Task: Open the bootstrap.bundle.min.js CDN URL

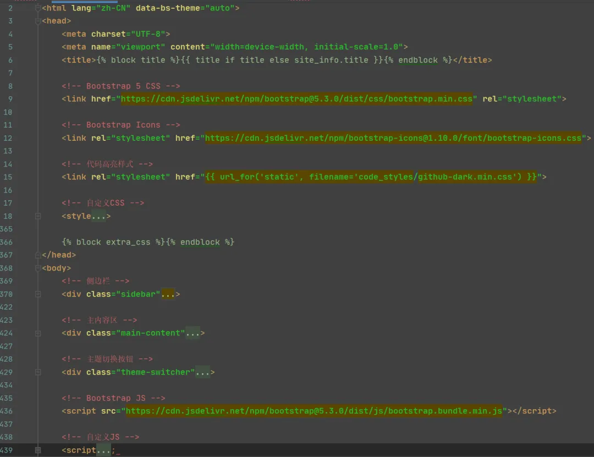Action: coord(314,411)
